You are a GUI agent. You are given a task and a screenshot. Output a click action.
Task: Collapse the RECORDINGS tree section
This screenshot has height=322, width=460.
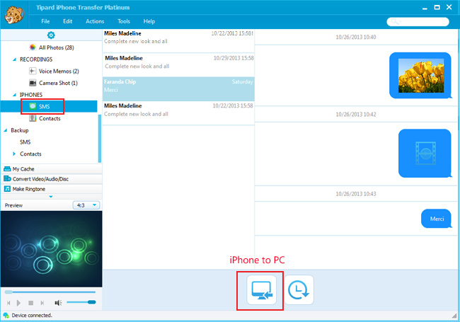14,59
